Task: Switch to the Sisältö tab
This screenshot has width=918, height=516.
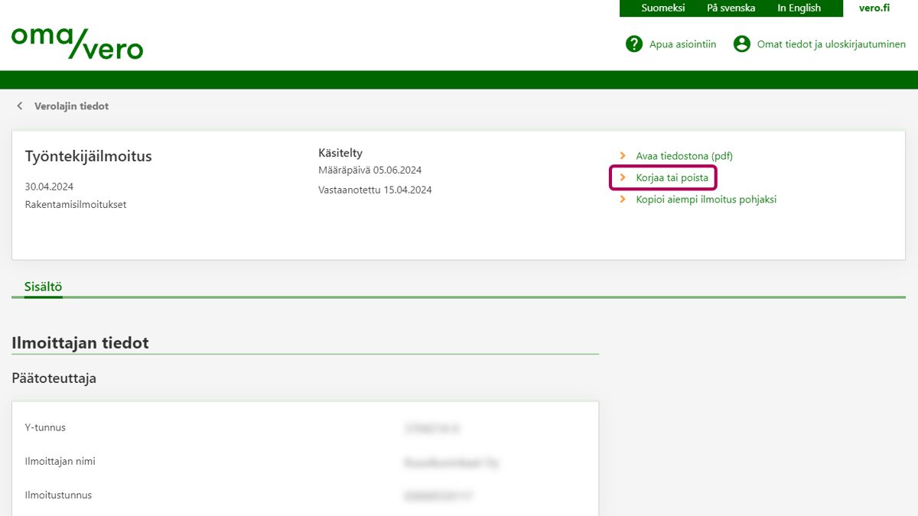Action: tap(43, 287)
